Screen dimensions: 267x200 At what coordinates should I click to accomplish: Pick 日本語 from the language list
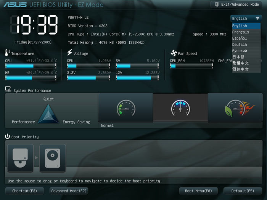point(246,57)
